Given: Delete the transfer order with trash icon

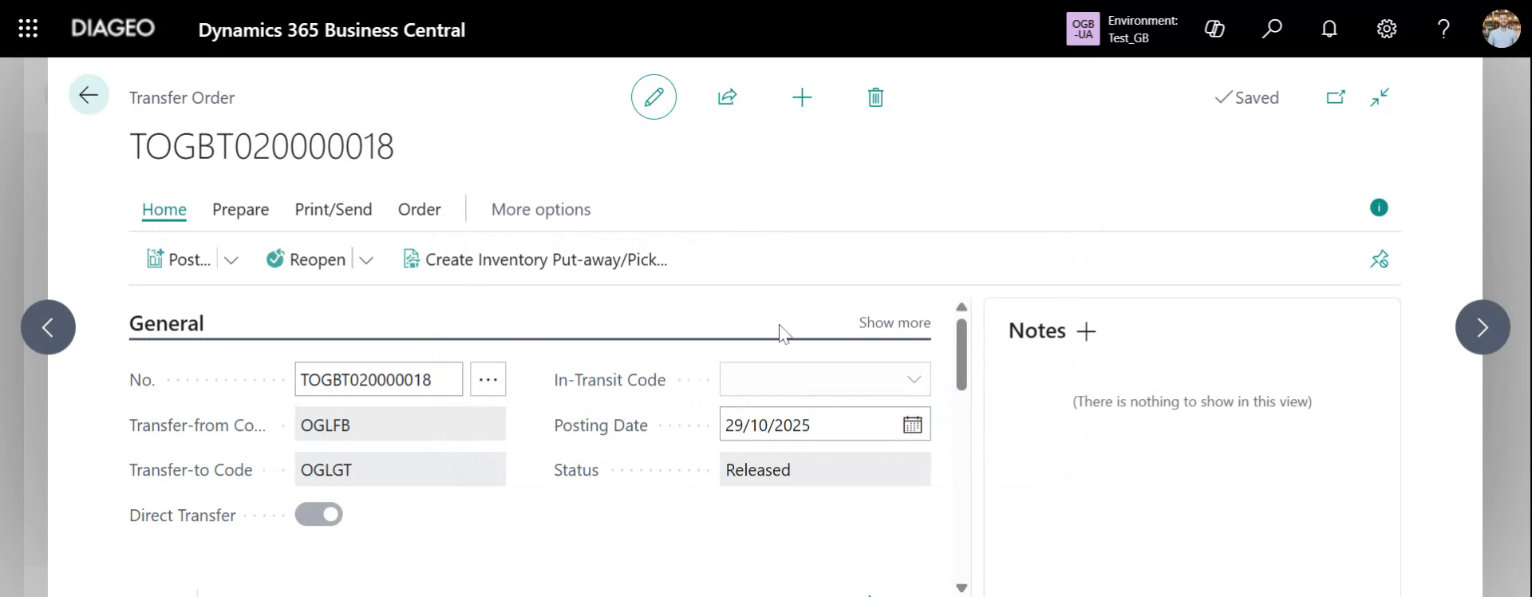Looking at the screenshot, I should [875, 97].
